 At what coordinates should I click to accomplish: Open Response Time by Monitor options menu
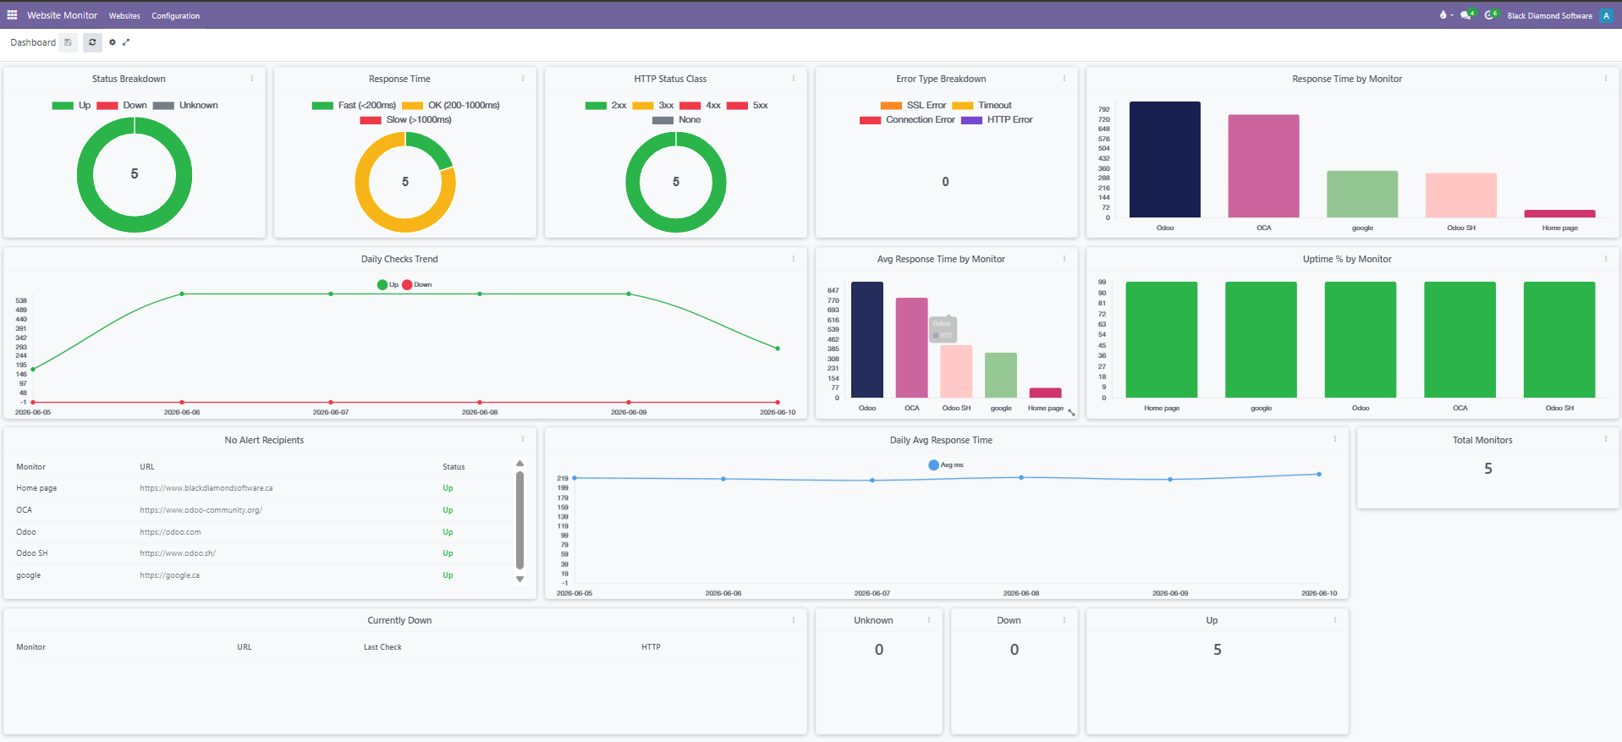[1606, 78]
